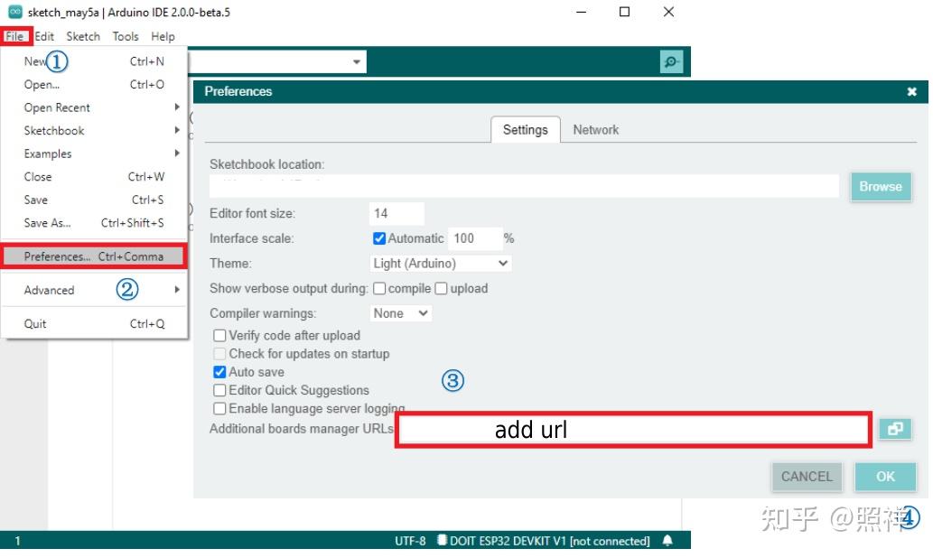
Task: Open the Sketch menu
Action: 83,36
